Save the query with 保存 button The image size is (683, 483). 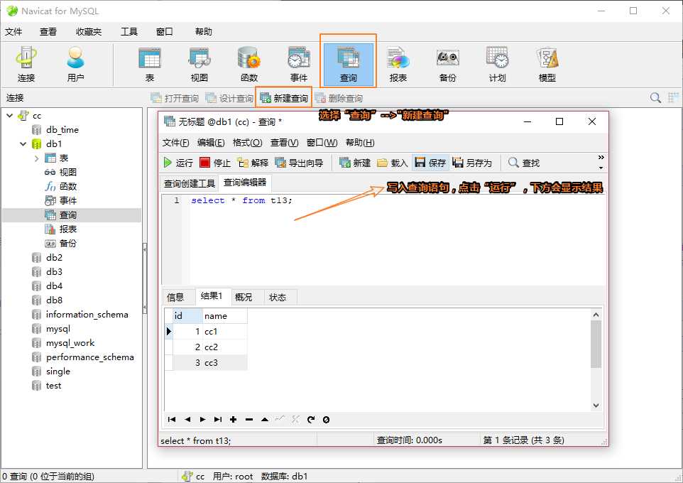coord(430,163)
